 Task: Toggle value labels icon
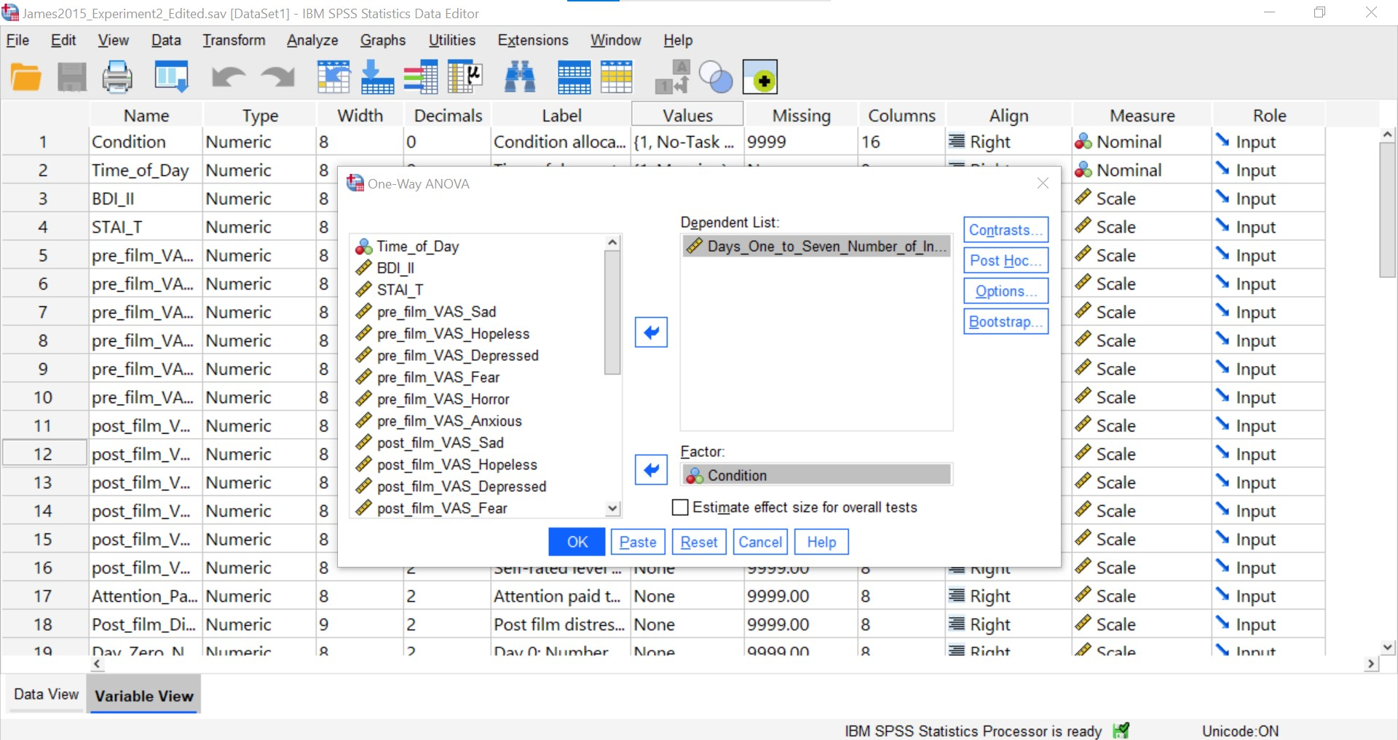coord(672,77)
